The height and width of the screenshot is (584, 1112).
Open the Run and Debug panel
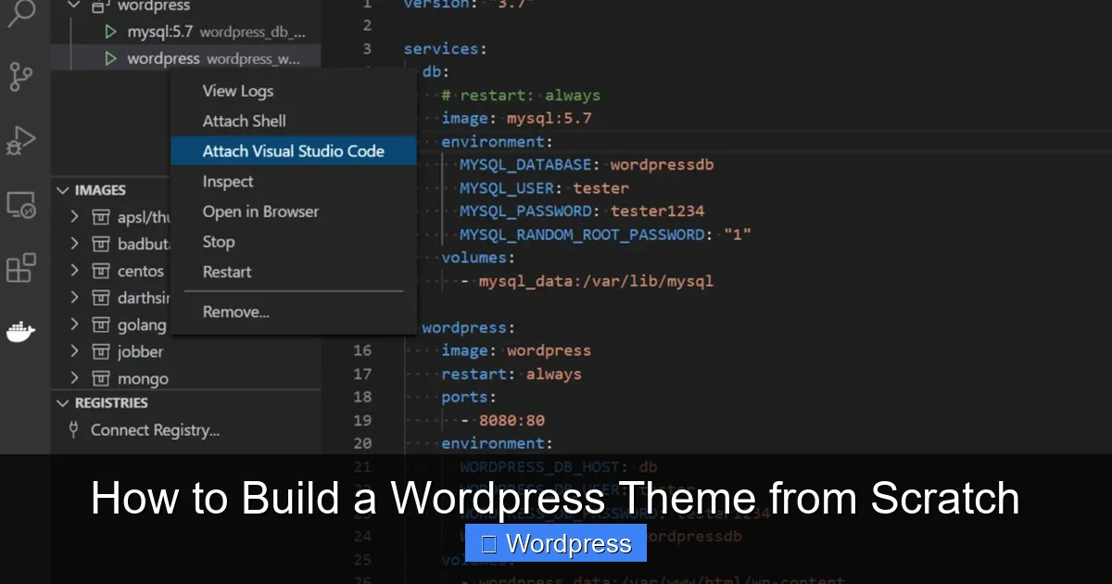[22, 141]
